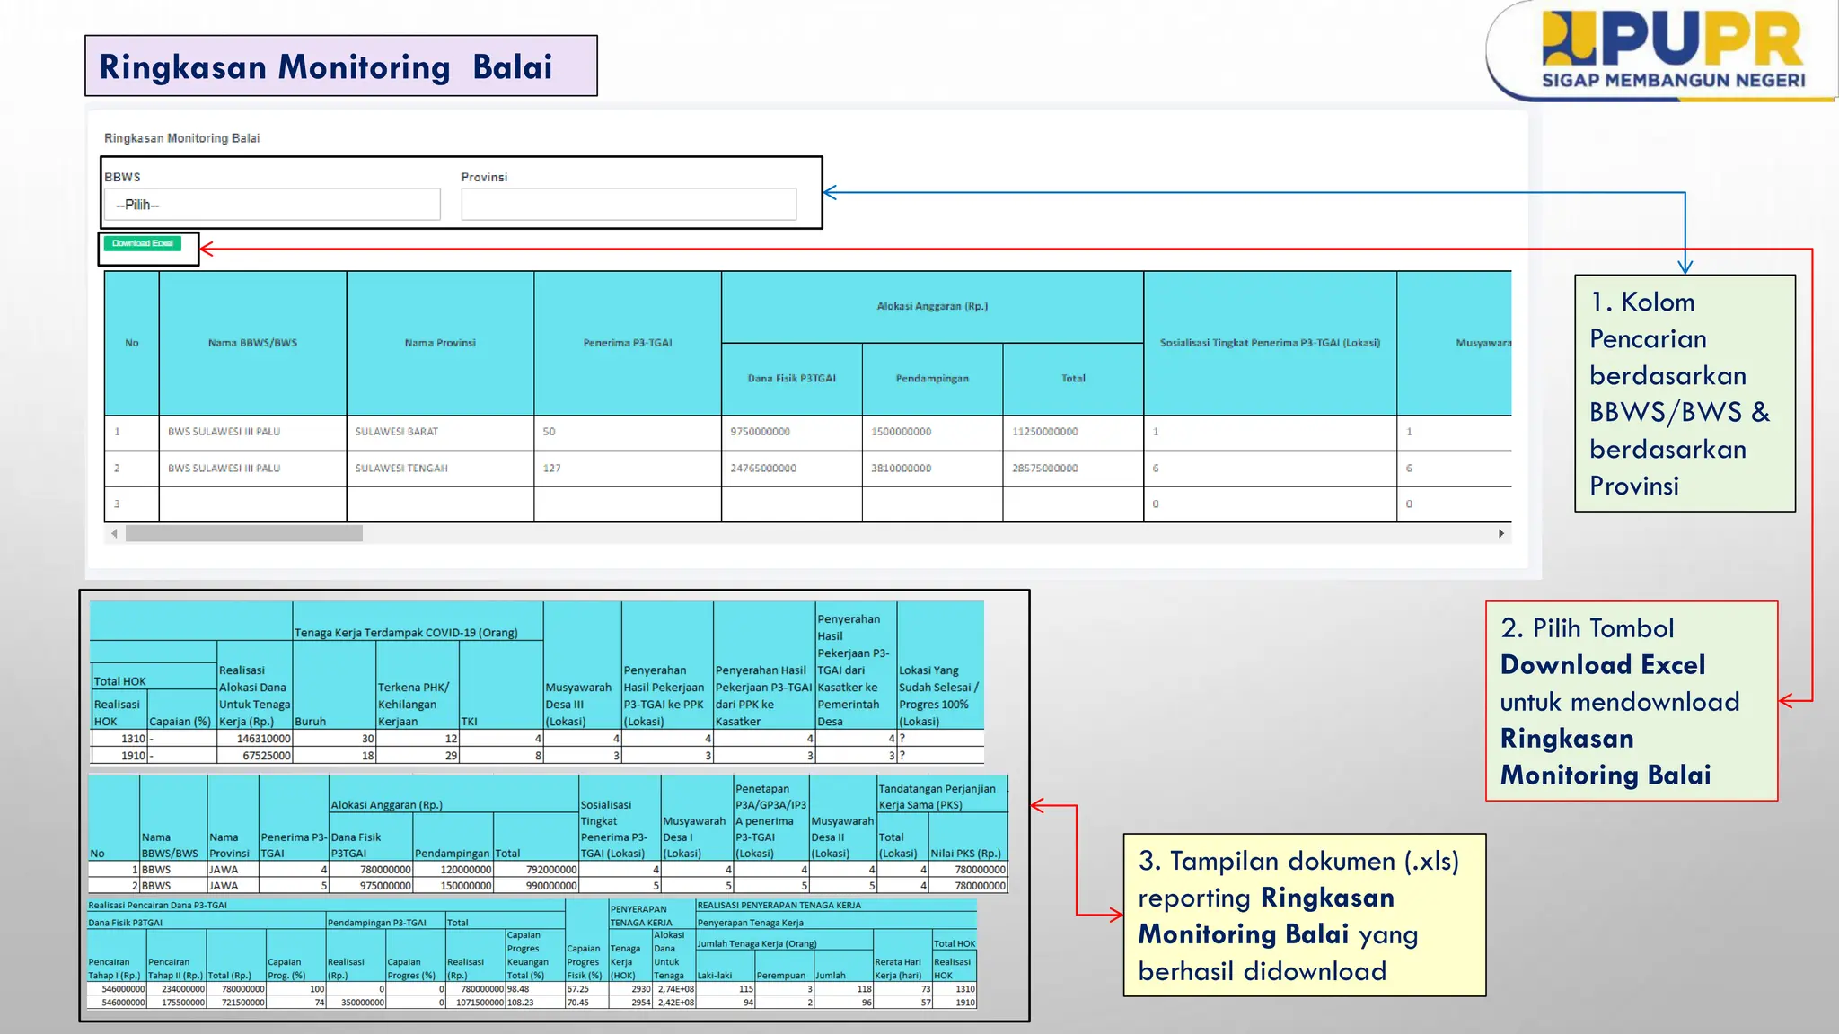Click the horizontal scrollbar right arrow
The width and height of the screenshot is (1839, 1034).
pyautogui.click(x=1501, y=534)
